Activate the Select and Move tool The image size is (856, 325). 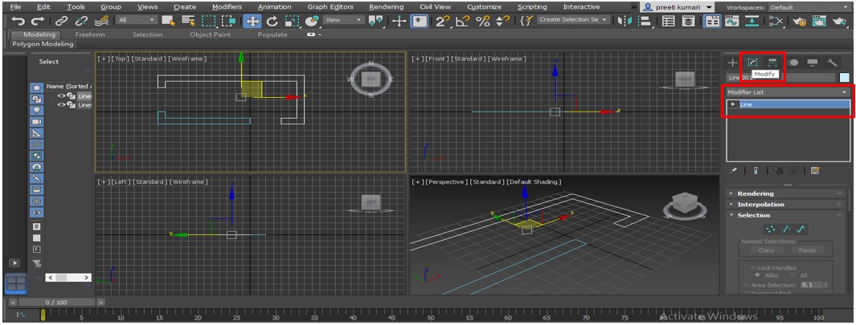(252, 21)
